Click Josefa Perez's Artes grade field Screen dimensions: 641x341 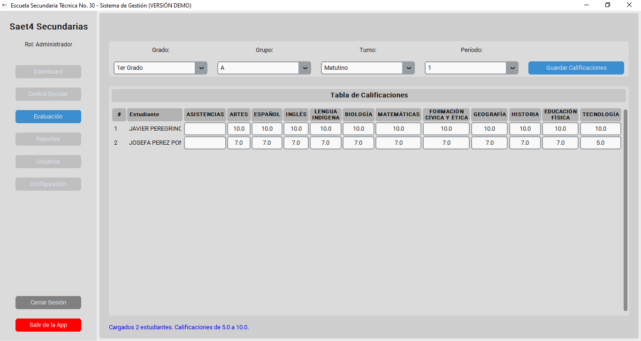coord(238,143)
